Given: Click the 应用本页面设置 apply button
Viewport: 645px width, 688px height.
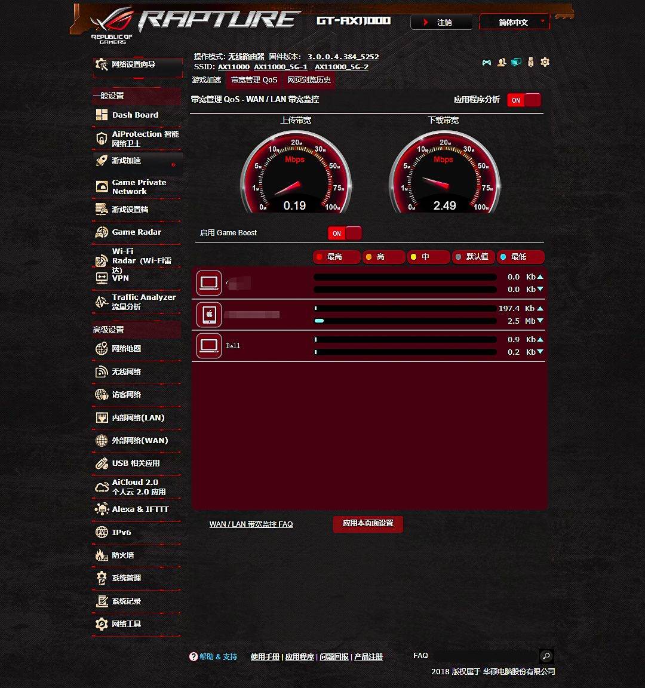Looking at the screenshot, I should (x=368, y=523).
